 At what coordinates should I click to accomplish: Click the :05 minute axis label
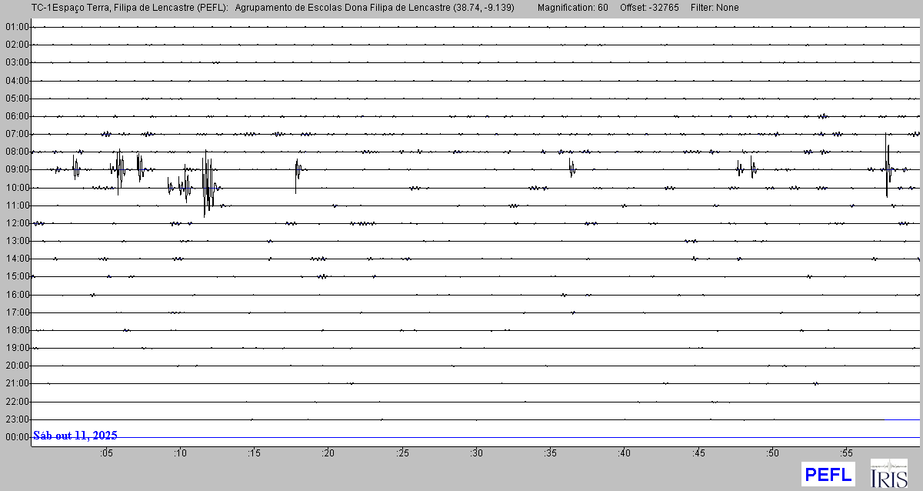point(106,453)
